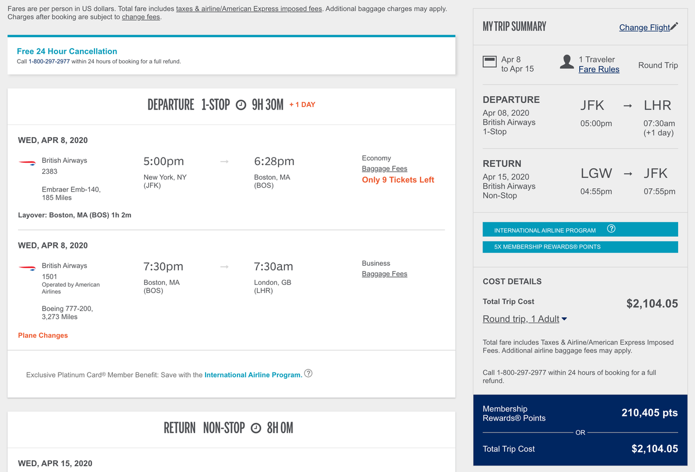This screenshot has width=695, height=472.
Task: Click the traveler person icon
Action: pyautogui.click(x=567, y=61)
